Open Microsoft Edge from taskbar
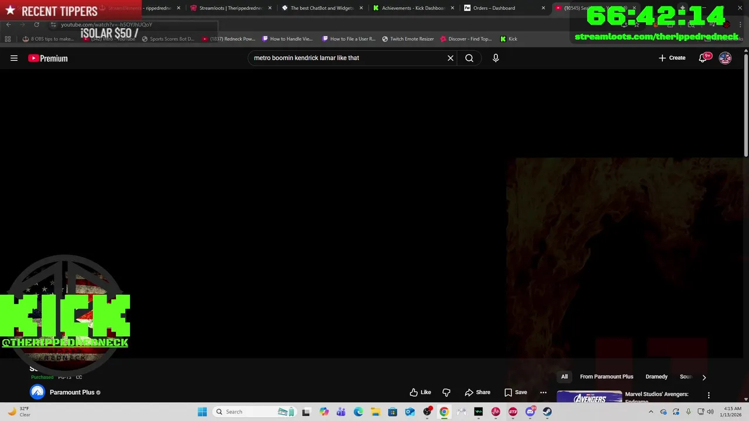The height and width of the screenshot is (421, 749). 358,412
